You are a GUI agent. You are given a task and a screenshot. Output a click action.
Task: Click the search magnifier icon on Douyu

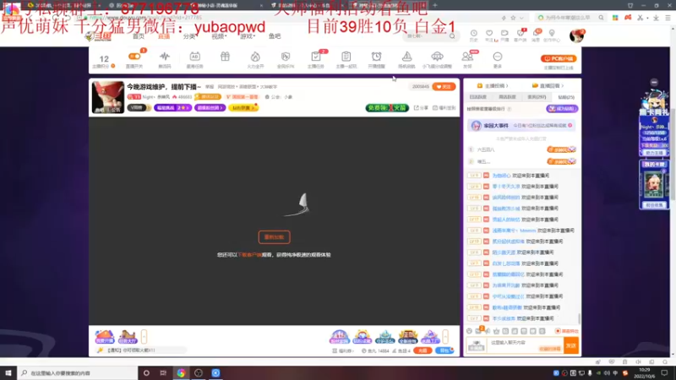(x=452, y=36)
